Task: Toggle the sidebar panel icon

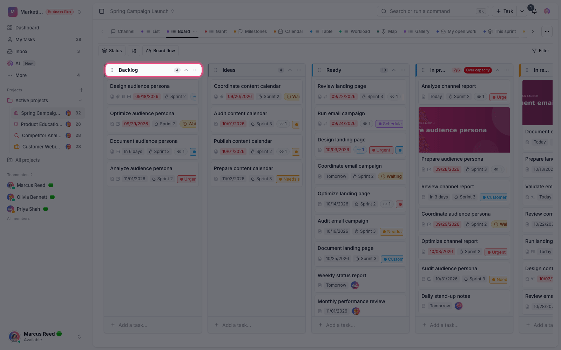Action: (102, 11)
